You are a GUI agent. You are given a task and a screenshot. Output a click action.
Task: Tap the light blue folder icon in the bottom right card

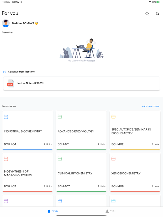pyautogui.click(x=113, y=201)
